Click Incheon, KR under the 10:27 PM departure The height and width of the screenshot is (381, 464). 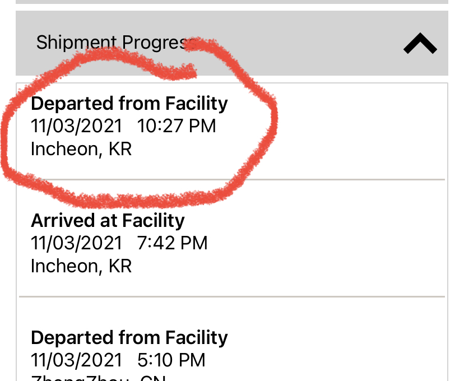pos(81,150)
